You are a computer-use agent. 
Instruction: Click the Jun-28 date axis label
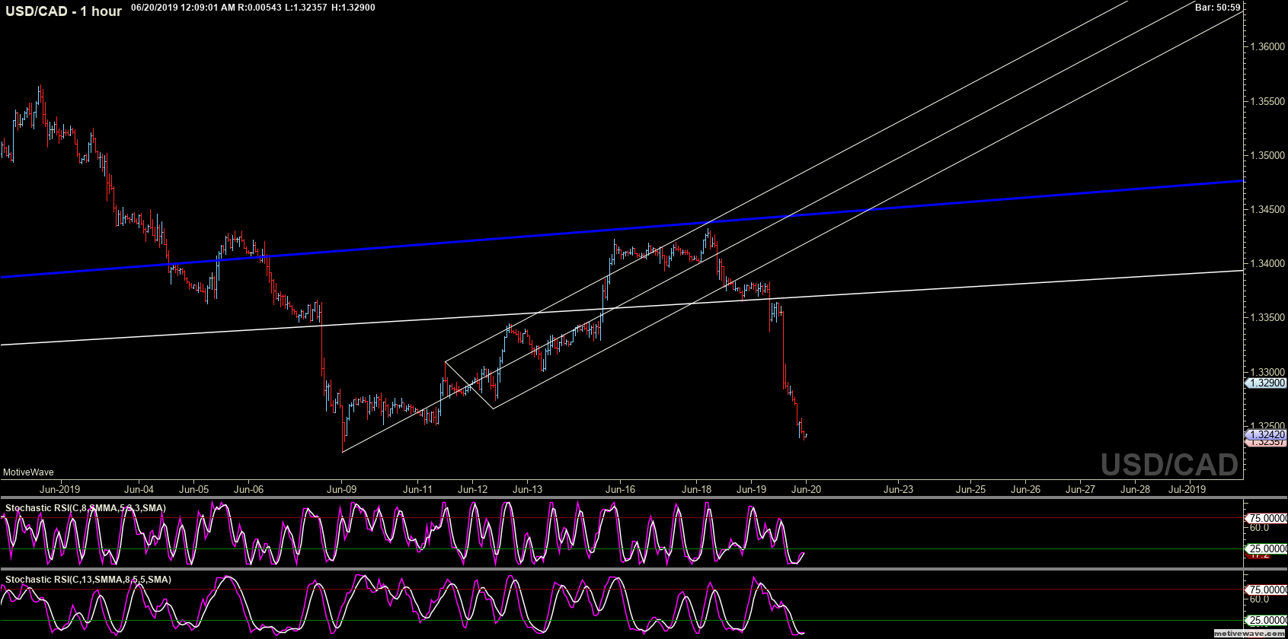pyautogui.click(x=1135, y=489)
